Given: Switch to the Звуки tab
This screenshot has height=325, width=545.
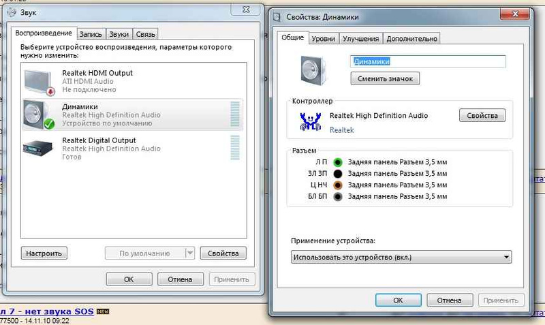Looking at the screenshot, I should click(119, 34).
